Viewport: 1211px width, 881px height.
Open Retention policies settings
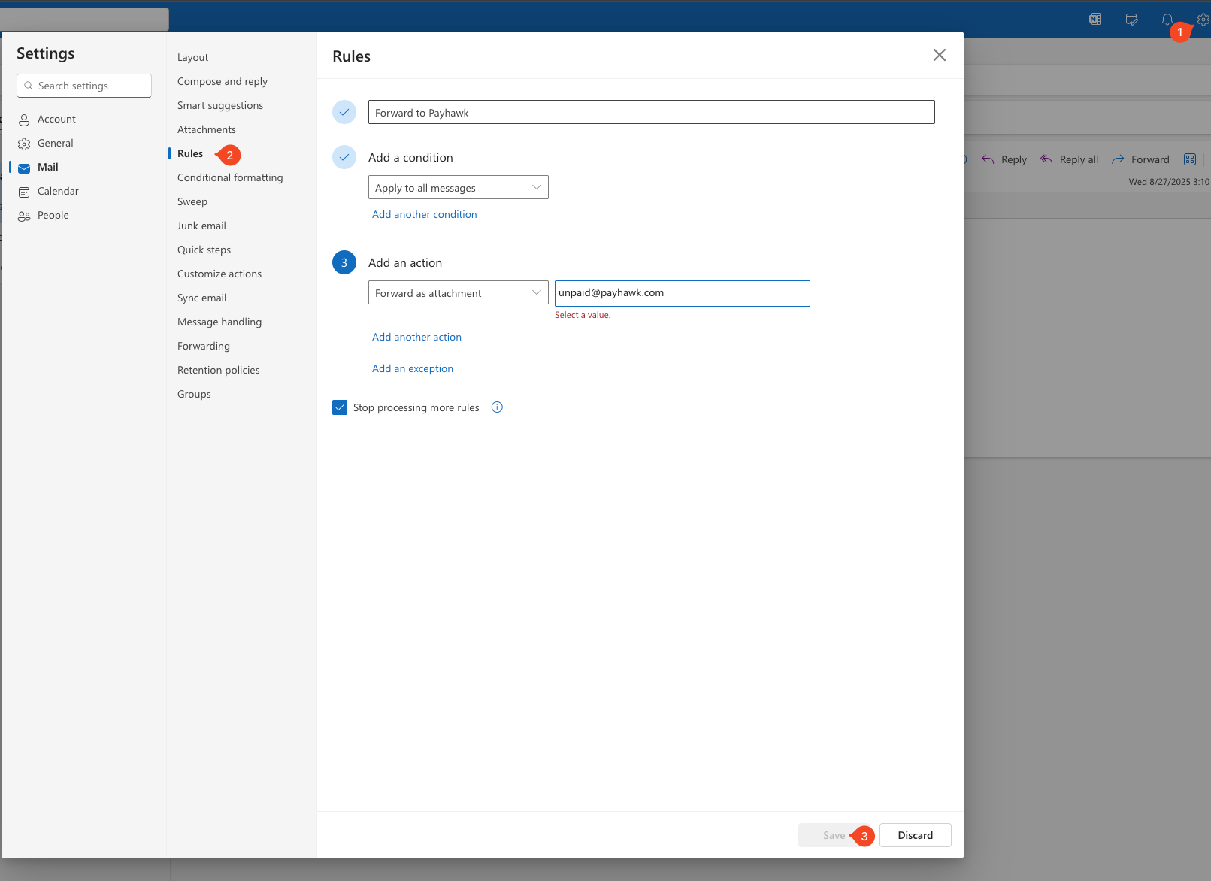(x=219, y=370)
